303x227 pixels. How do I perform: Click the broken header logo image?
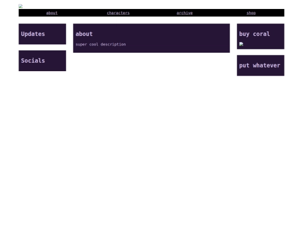tap(21, 6)
